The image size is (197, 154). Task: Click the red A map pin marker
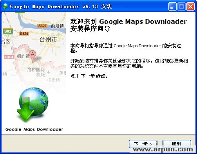tap(33, 56)
